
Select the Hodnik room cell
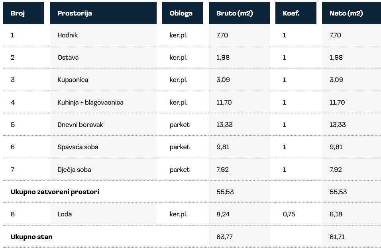pos(67,35)
